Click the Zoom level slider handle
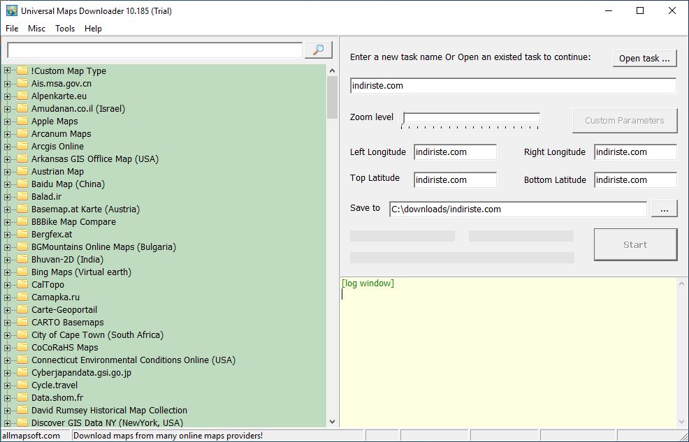The height and width of the screenshot is (442, 689). click(x=403, y=119)
